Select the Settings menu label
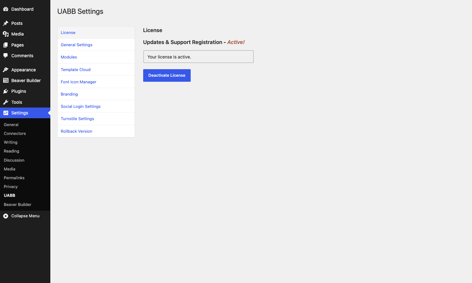 point(20,113)
